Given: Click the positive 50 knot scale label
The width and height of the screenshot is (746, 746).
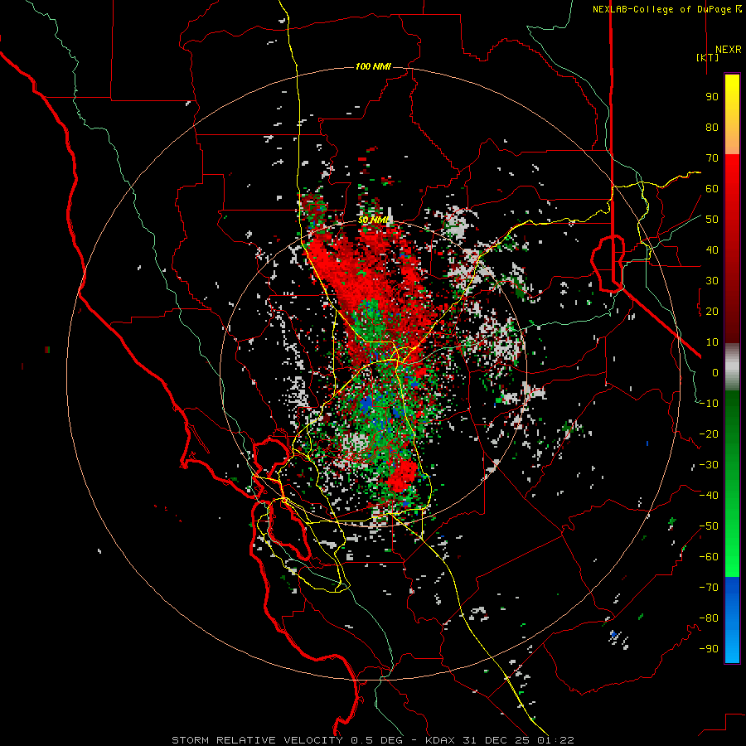Looking at the screenshot, I should click(712, 220).
